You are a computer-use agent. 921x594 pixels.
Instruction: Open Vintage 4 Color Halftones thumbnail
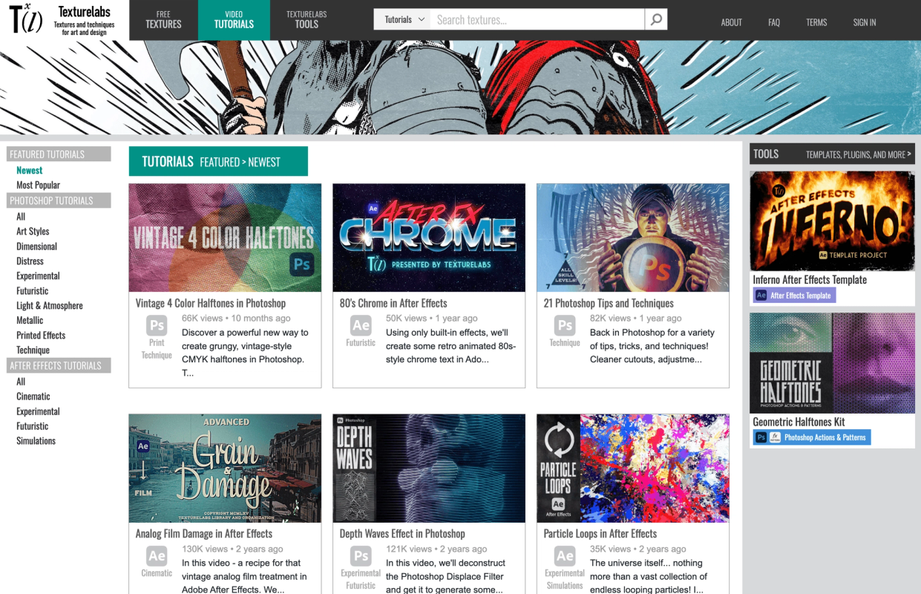[x=225, y=238]
